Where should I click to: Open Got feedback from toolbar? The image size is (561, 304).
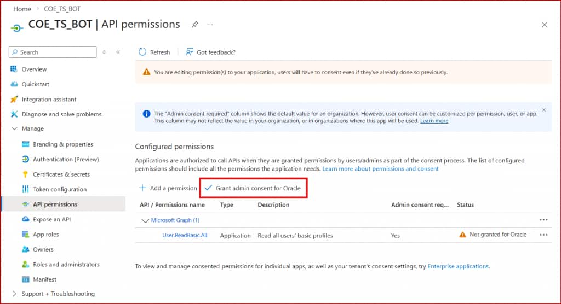210,52
